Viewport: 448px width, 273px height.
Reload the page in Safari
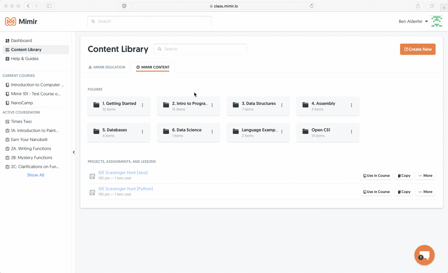coord(311,6)
